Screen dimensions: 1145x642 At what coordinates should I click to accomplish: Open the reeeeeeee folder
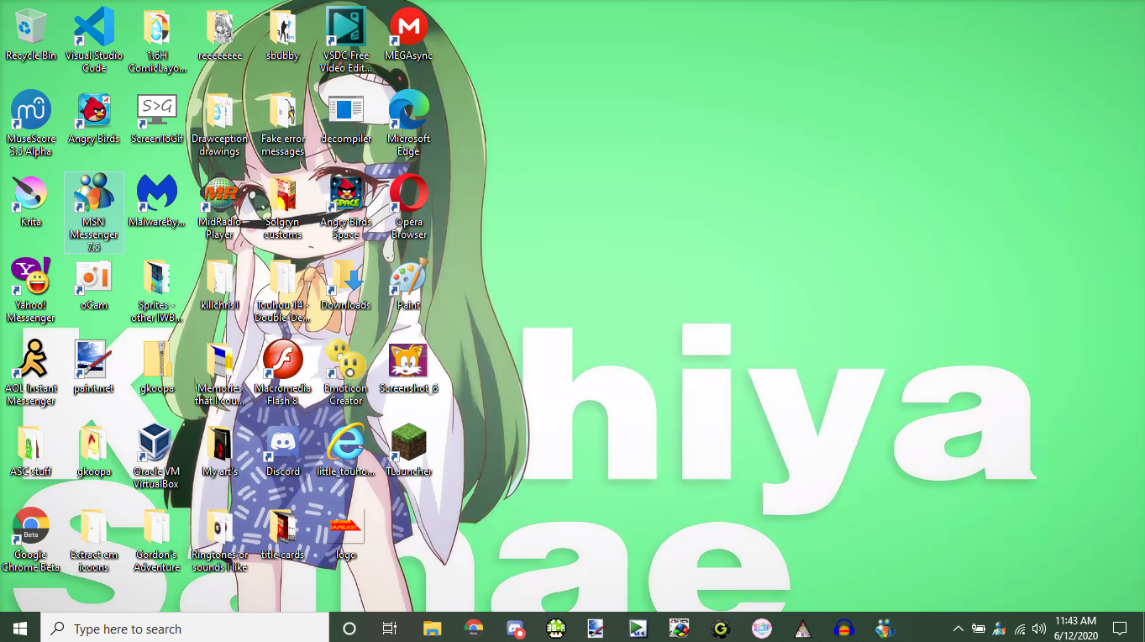(220, 35)
